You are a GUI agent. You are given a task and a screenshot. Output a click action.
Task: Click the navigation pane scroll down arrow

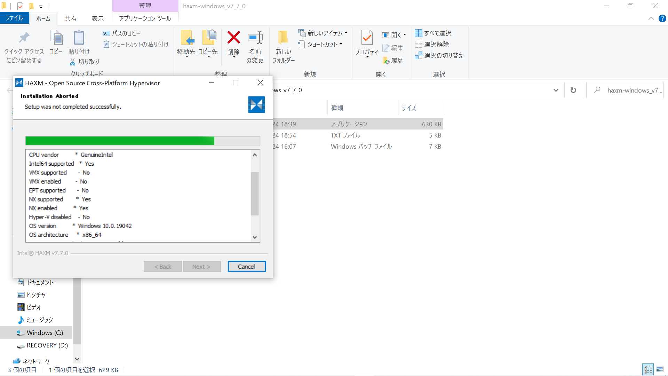point(77,359)
